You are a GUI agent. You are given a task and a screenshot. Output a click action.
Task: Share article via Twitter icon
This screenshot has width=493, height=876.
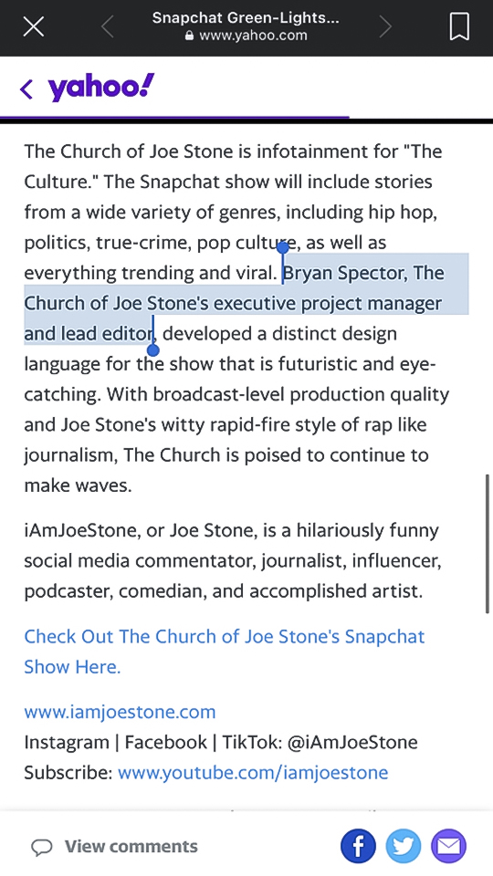click(403, 846)
